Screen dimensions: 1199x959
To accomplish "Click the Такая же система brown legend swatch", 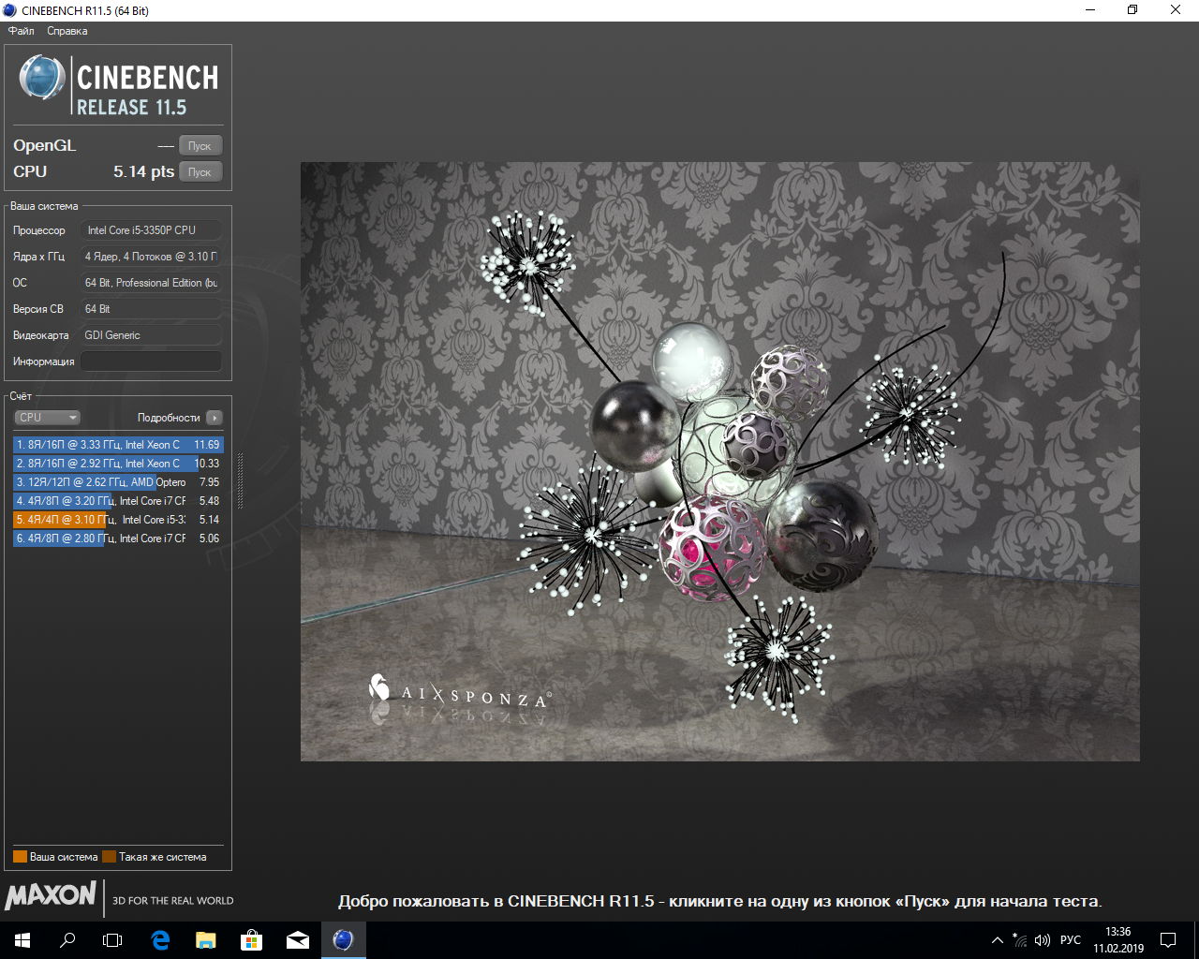I will [109, 857].
